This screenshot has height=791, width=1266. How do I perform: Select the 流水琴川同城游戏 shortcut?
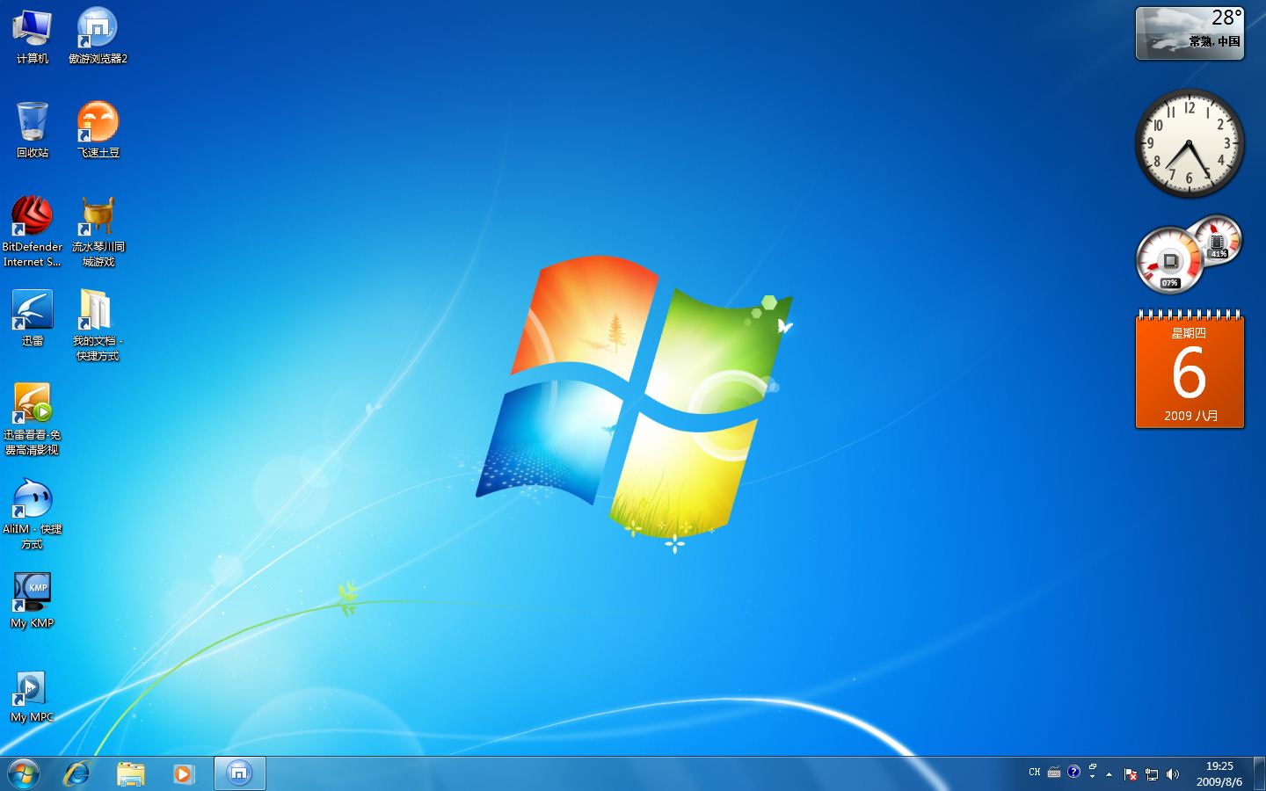coord(98,231)
